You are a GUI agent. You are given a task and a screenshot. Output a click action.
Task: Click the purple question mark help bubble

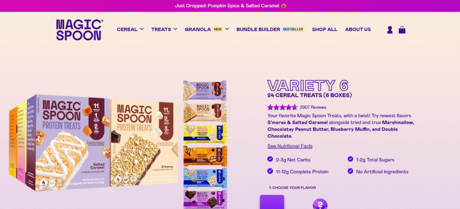click(x=320, y=204)
